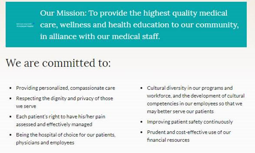Click bullet dot before 'Prudent and cost-effective'

[142, 132]
